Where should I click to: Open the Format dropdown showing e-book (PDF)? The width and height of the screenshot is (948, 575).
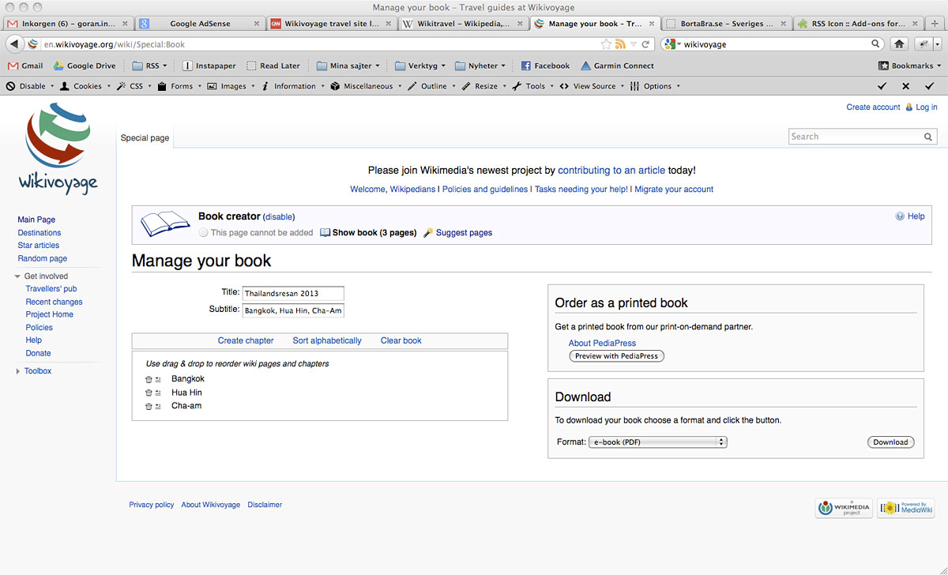[x=657, y=442]
